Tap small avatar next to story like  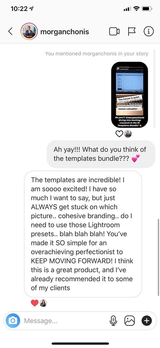[x=128, y=134]
